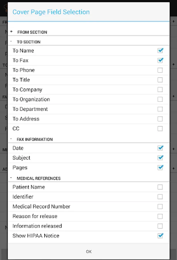
Task: Select the Information released row label
Action: [x=37, y=226]
